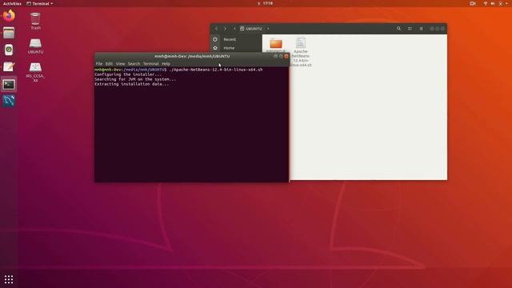Click the path bar left scroll arrow
Image resolution: width=512 pixels, height=288 pixels.
click(234, 29)
